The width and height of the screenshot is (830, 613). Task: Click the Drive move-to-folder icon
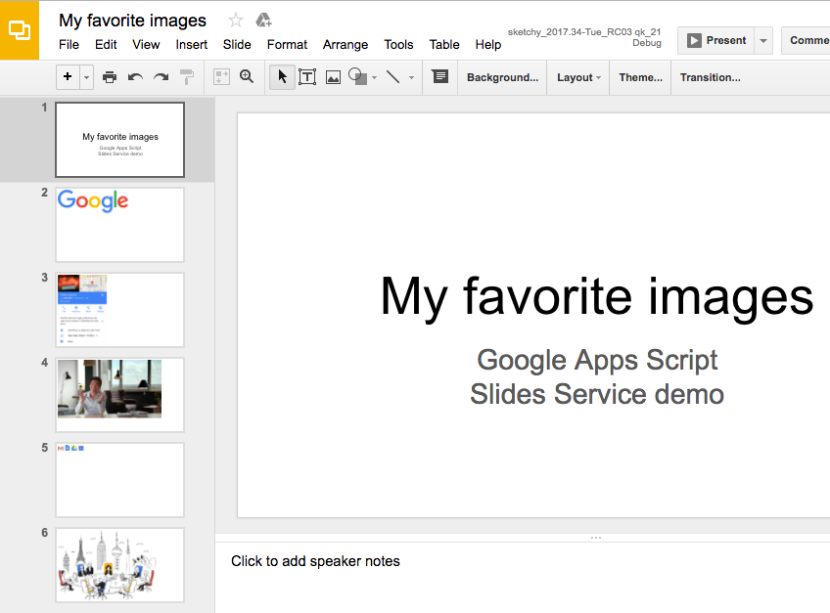[x=263, y=21]
